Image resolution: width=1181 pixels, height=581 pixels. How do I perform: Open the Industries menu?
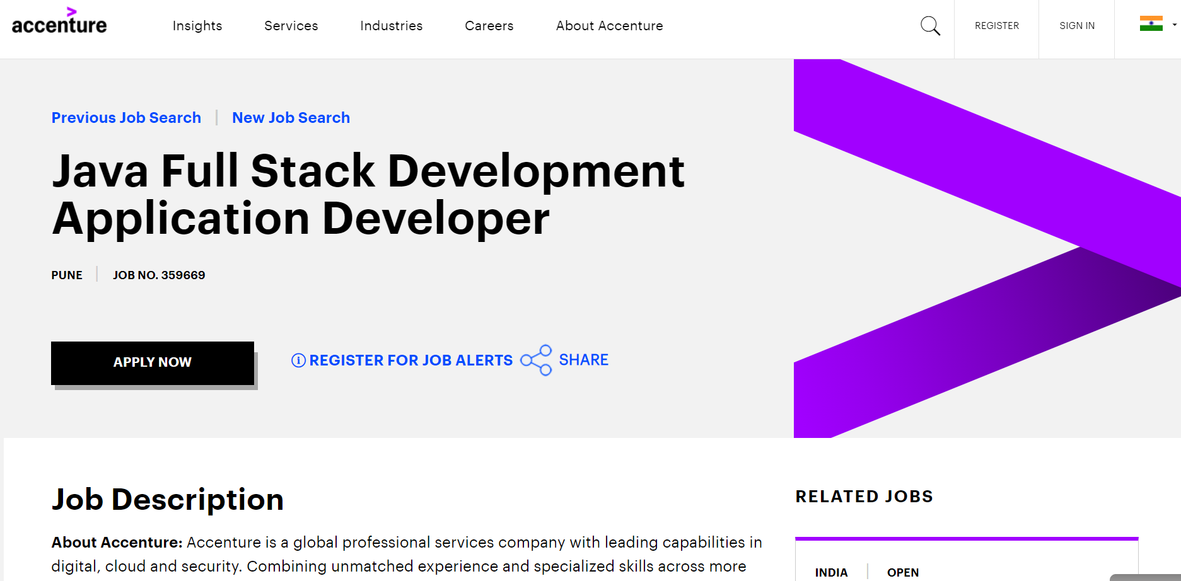(392, 26)
